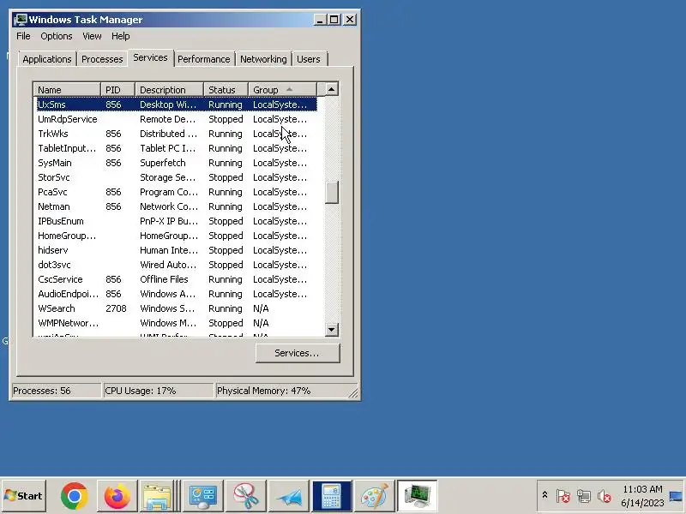Select the SysMain service
This screenshot has height=514, width=686.
coord(177,163)
